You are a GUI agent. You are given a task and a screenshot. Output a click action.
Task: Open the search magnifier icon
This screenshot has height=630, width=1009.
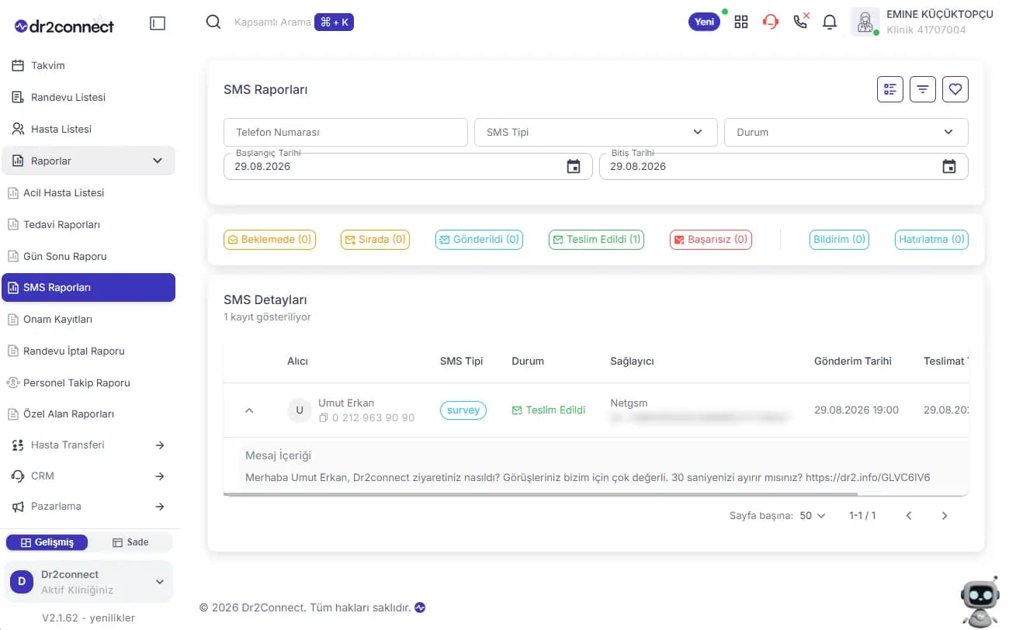click(x=213, y=22)
